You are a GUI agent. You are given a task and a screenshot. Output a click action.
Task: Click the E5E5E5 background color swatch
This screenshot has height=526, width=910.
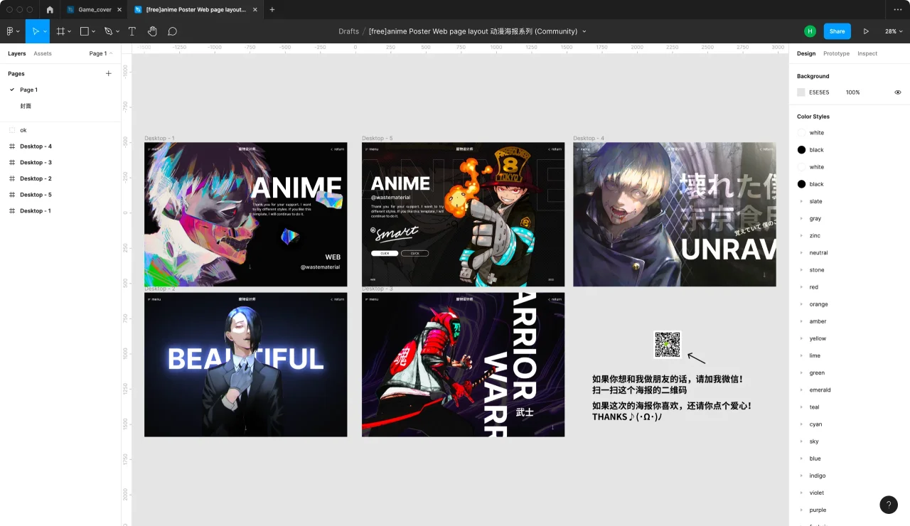[x=801, y=92]
